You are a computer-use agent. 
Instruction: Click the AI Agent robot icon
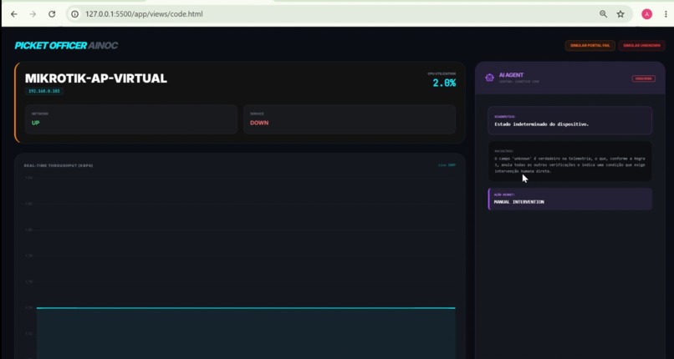pos(489,78)
